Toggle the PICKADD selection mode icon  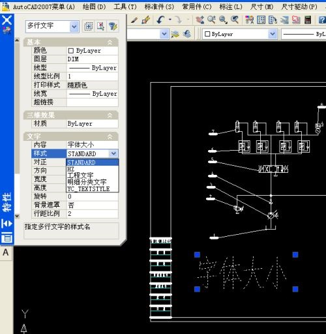(88, 26)
